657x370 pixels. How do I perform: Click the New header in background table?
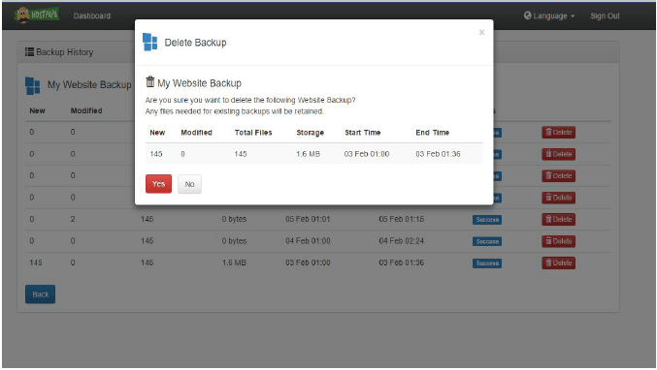(37, 110)
